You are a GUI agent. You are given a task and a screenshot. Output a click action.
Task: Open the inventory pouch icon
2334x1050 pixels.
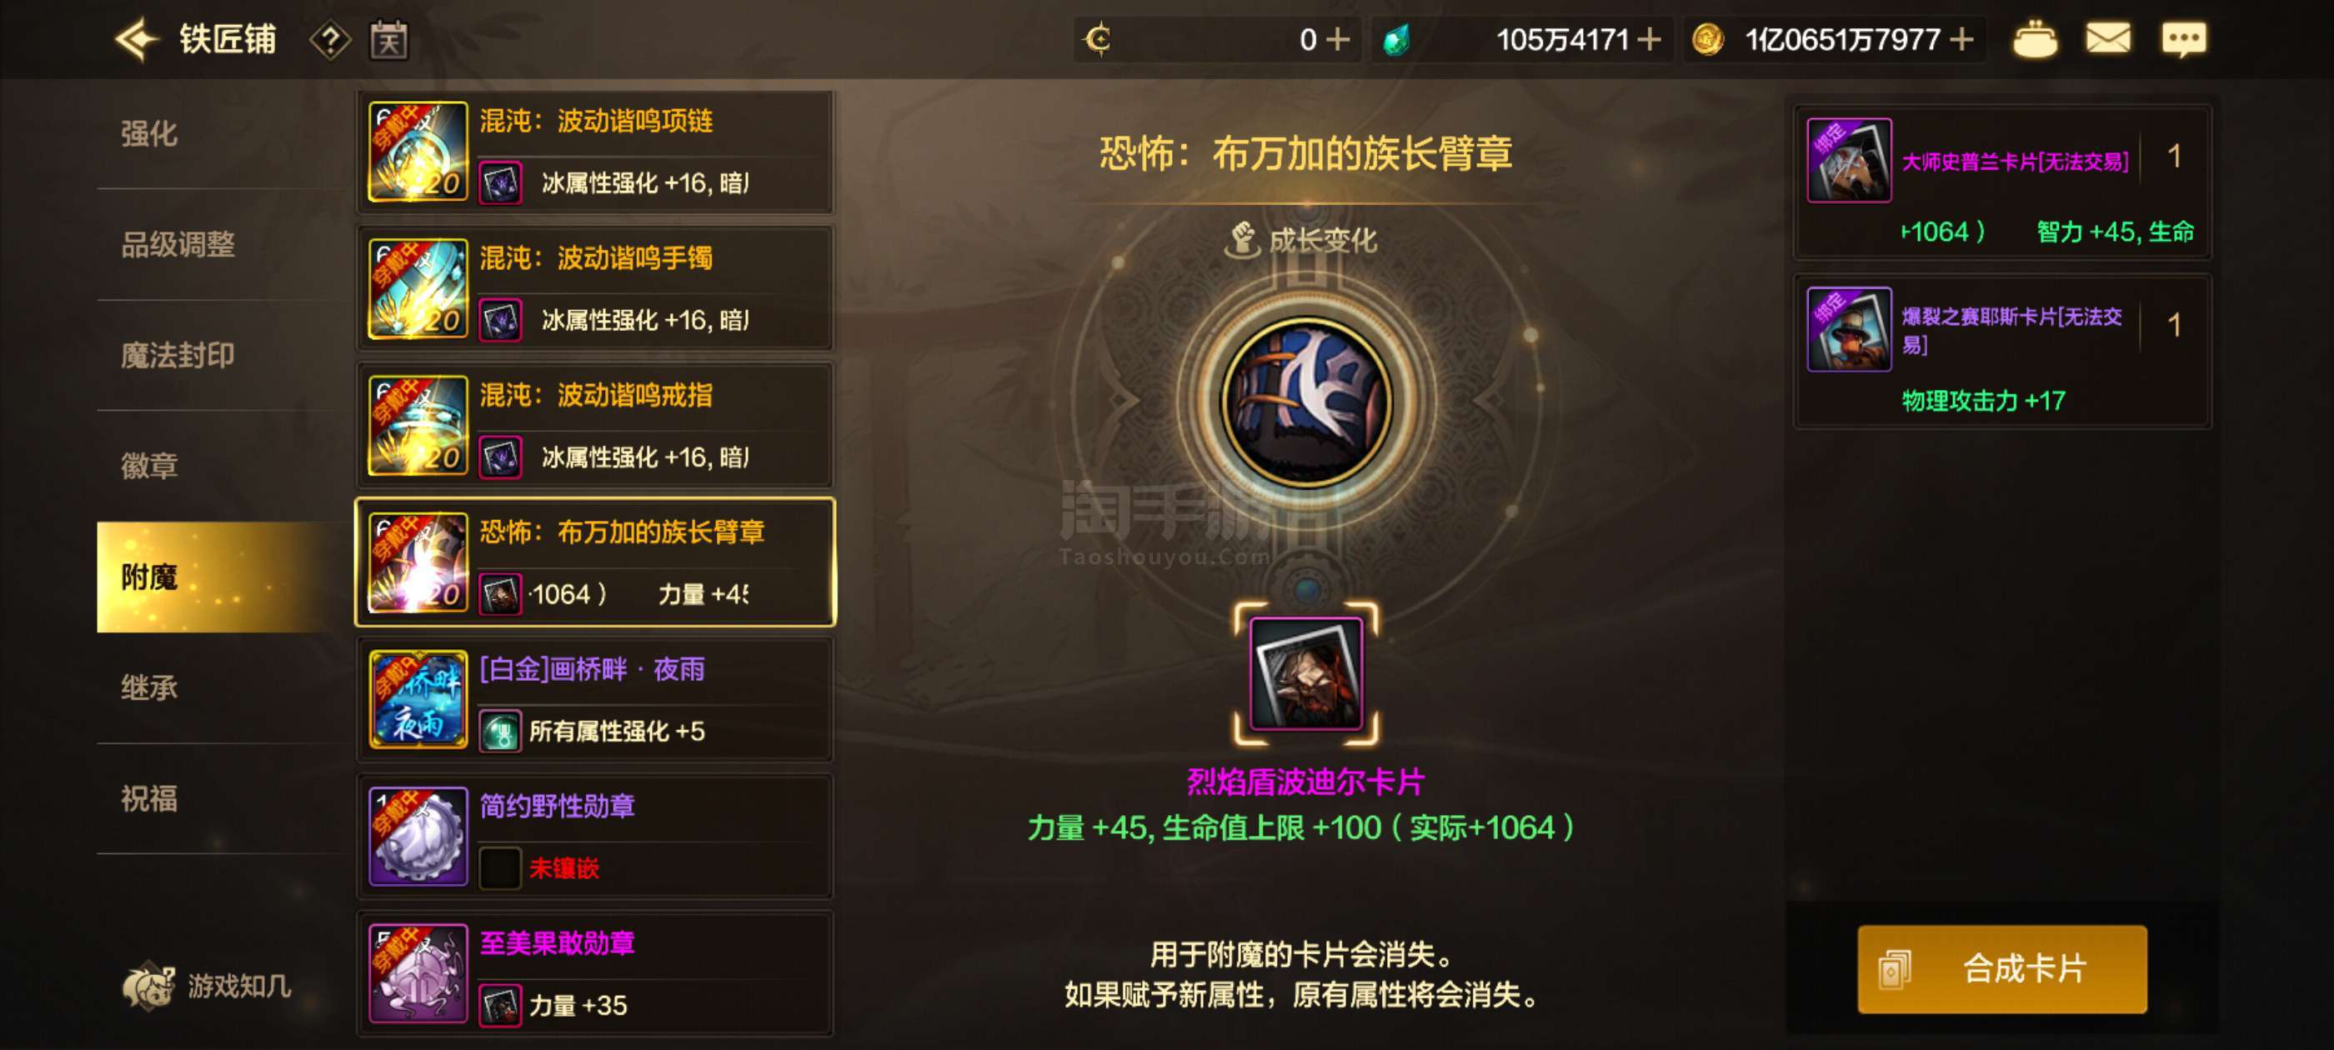2034,40
